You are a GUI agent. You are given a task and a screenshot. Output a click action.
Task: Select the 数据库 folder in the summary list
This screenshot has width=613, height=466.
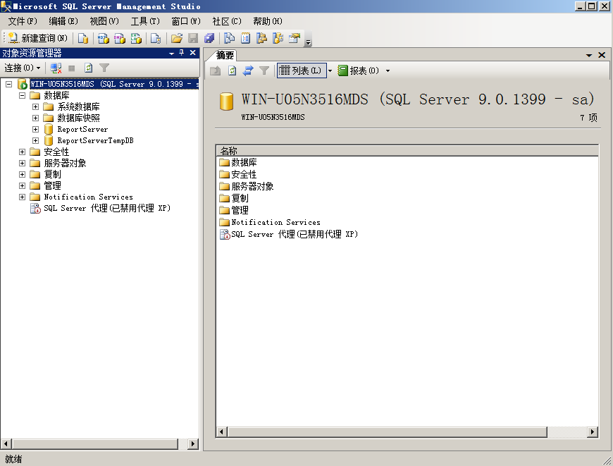coord(237,162)
